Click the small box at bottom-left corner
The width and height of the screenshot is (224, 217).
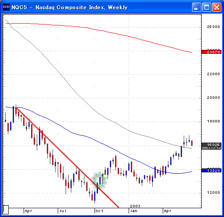coord(6,210)
